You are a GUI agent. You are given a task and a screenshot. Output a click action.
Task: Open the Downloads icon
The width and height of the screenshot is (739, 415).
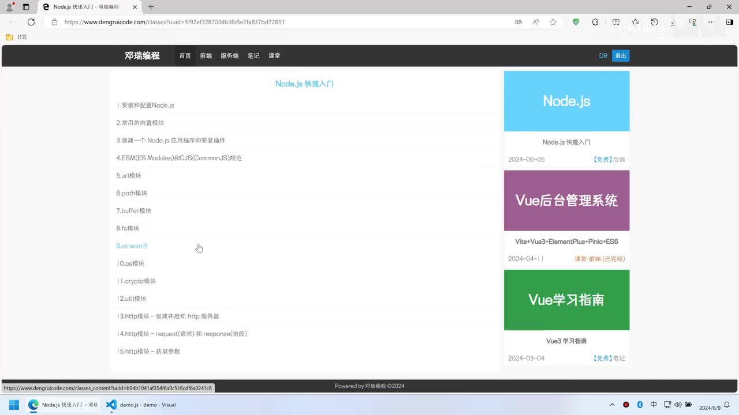point(673,22)
